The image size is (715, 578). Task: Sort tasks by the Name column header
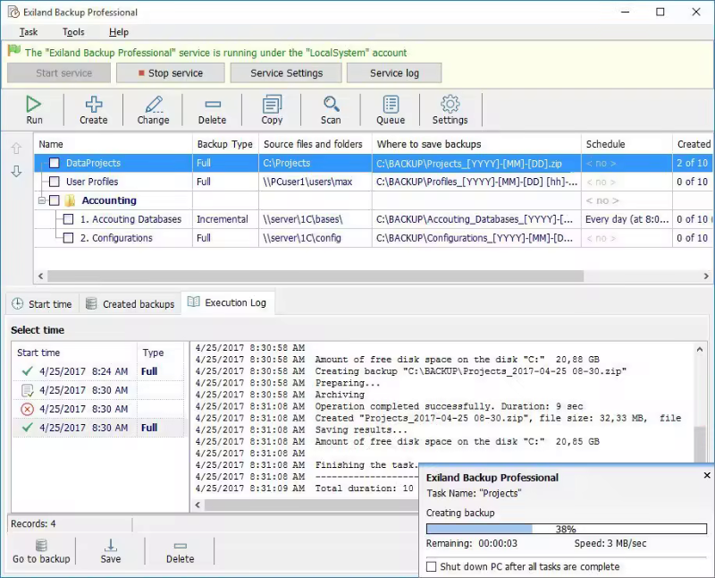(114, 144)
